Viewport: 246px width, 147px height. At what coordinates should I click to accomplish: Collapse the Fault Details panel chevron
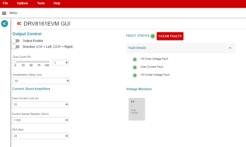coord(230,48)
